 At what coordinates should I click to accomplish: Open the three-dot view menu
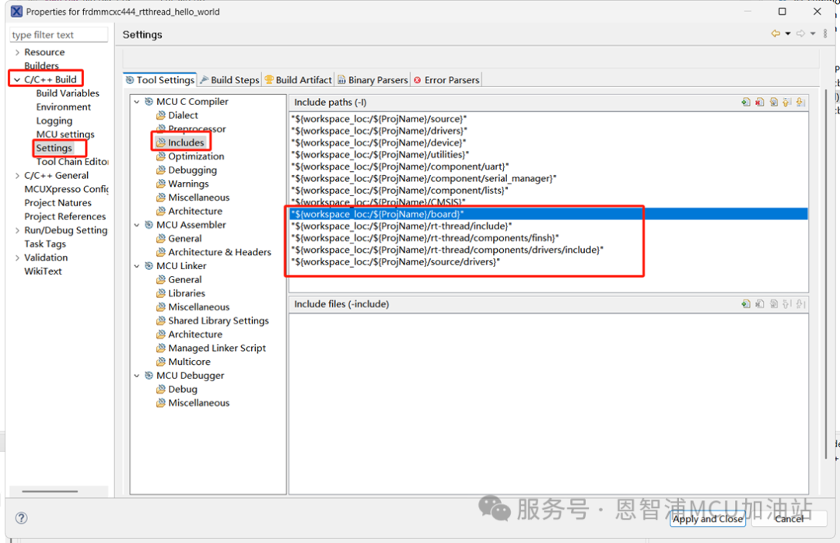pyautogui.click(x=825, y=33)
